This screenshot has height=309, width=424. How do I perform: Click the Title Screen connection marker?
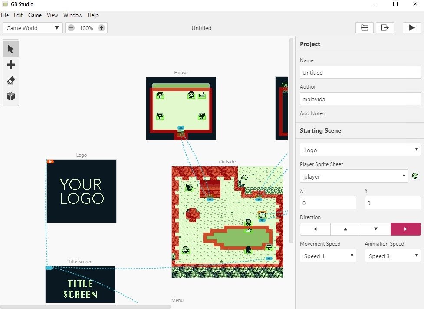point(49,268)
